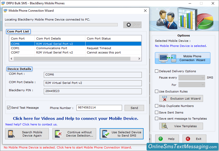Image resolution: width=219 pixels, height=151 pixels.
Task: Click 'Request Timeout' status cell
Action: click(x=99, y=48)
